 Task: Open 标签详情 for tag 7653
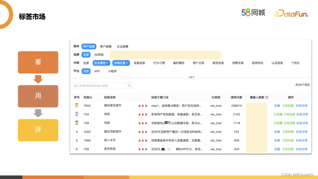[302, 106]
